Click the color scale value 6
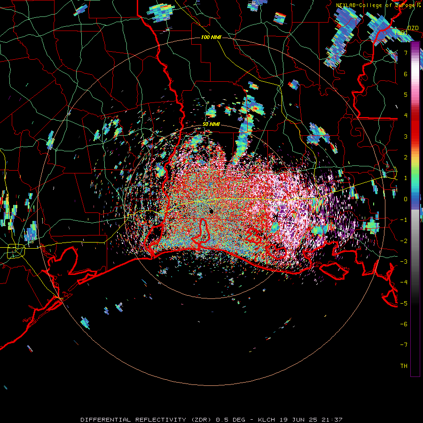Image resolution: width=423 pixels, height=423 pixels. click(x=406, y=74)
